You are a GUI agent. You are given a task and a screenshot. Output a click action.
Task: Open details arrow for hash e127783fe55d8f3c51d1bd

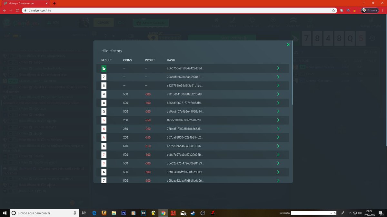[x=278, y=86]
